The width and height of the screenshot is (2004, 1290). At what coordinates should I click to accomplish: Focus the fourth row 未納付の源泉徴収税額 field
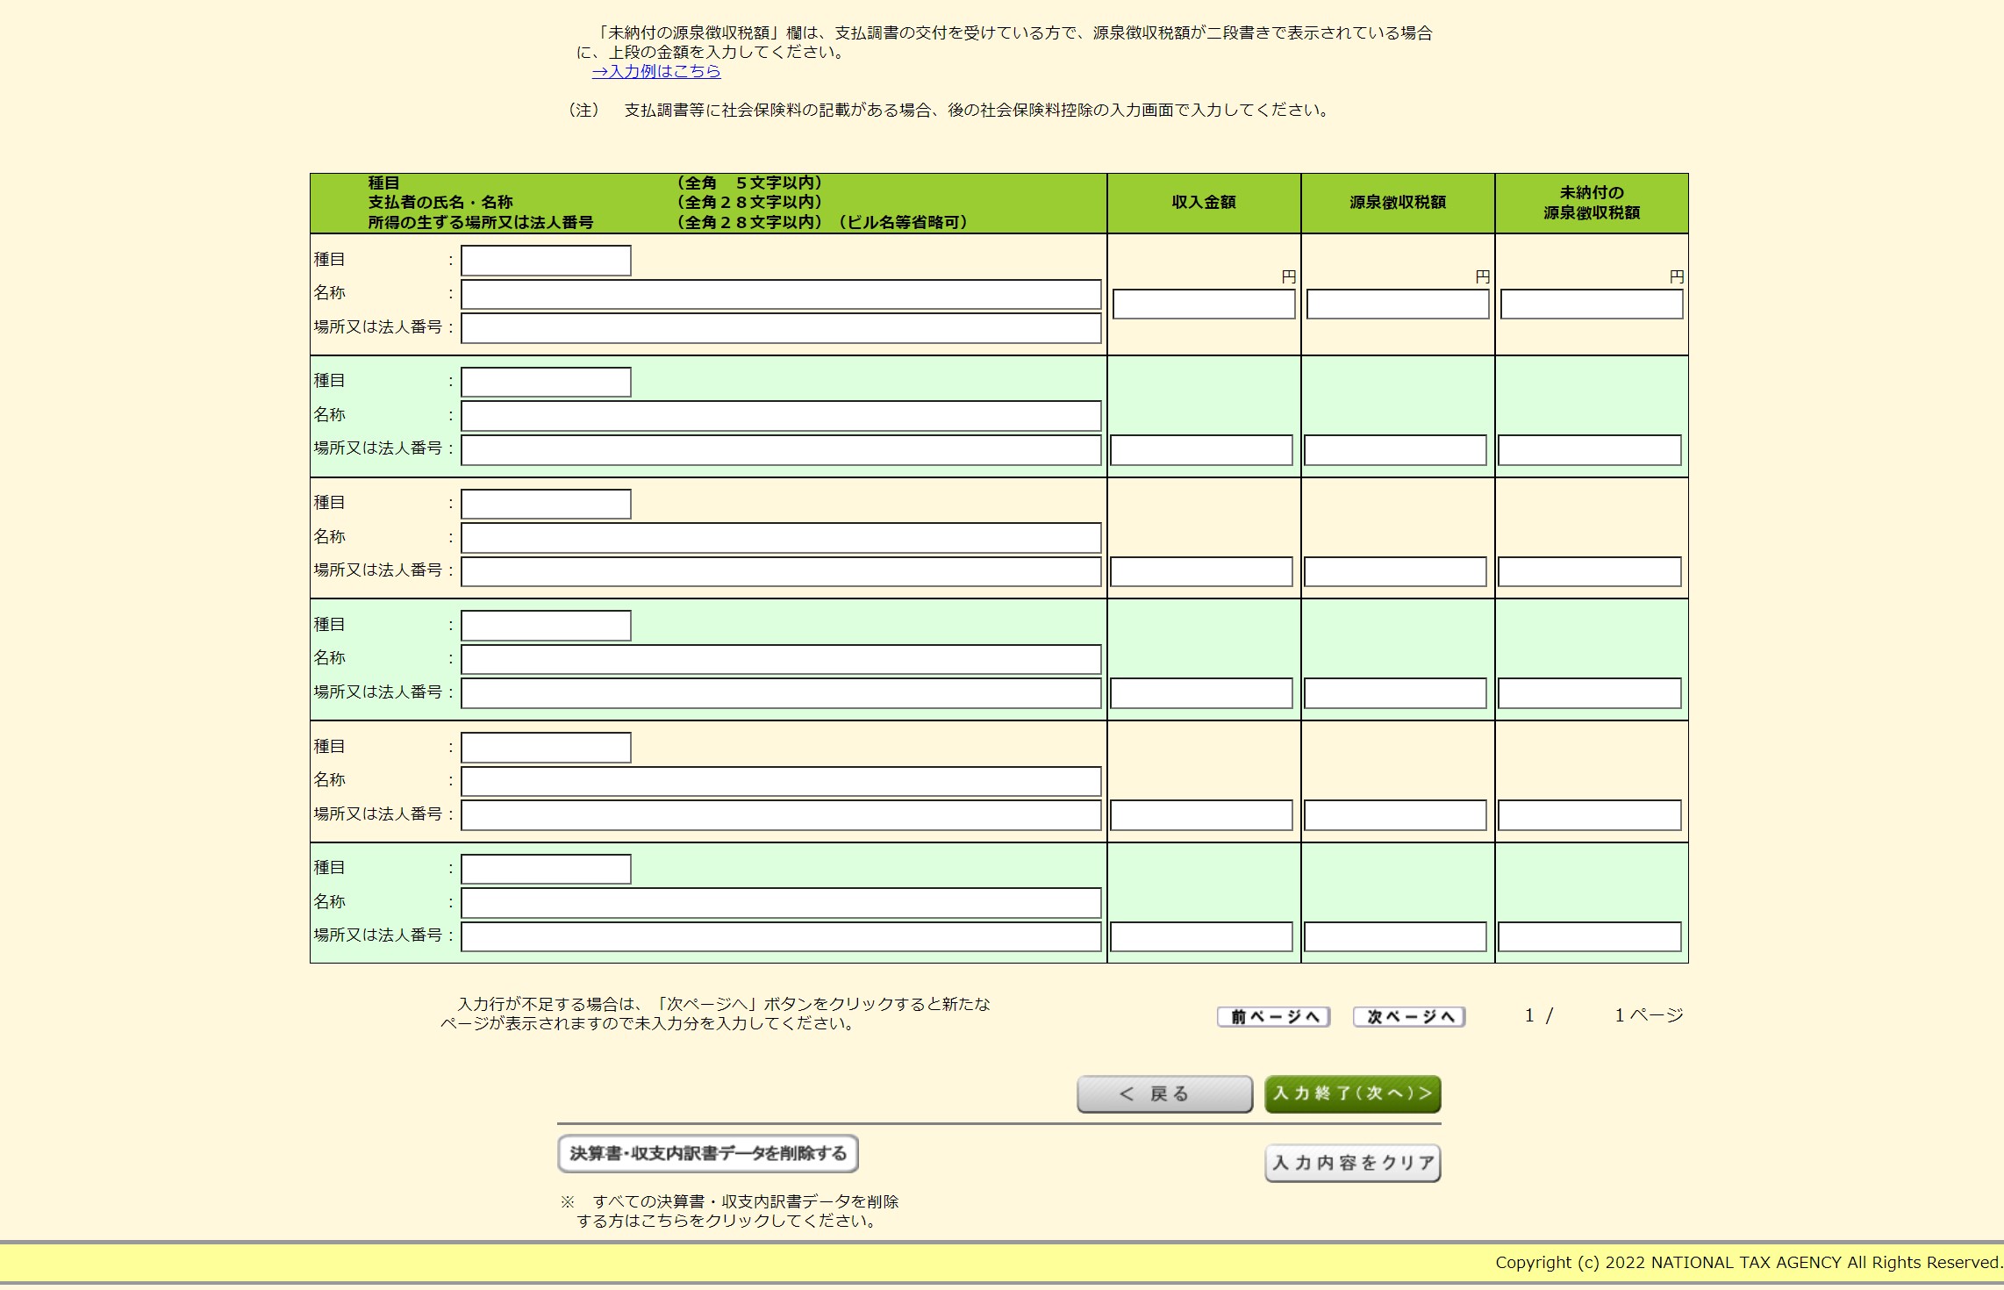(1590, 693)
